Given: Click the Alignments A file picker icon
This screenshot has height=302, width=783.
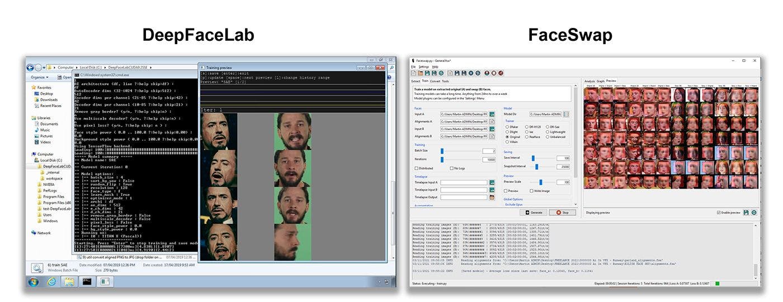Looking at the screenshot, I should click(x=492, y=121).
